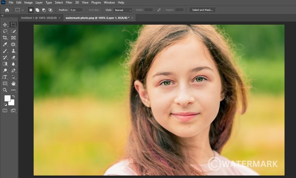296x178 pixels.
Task: Choose Subtract from selection mode
Action: pyautogui.click(x=44, y=10)
